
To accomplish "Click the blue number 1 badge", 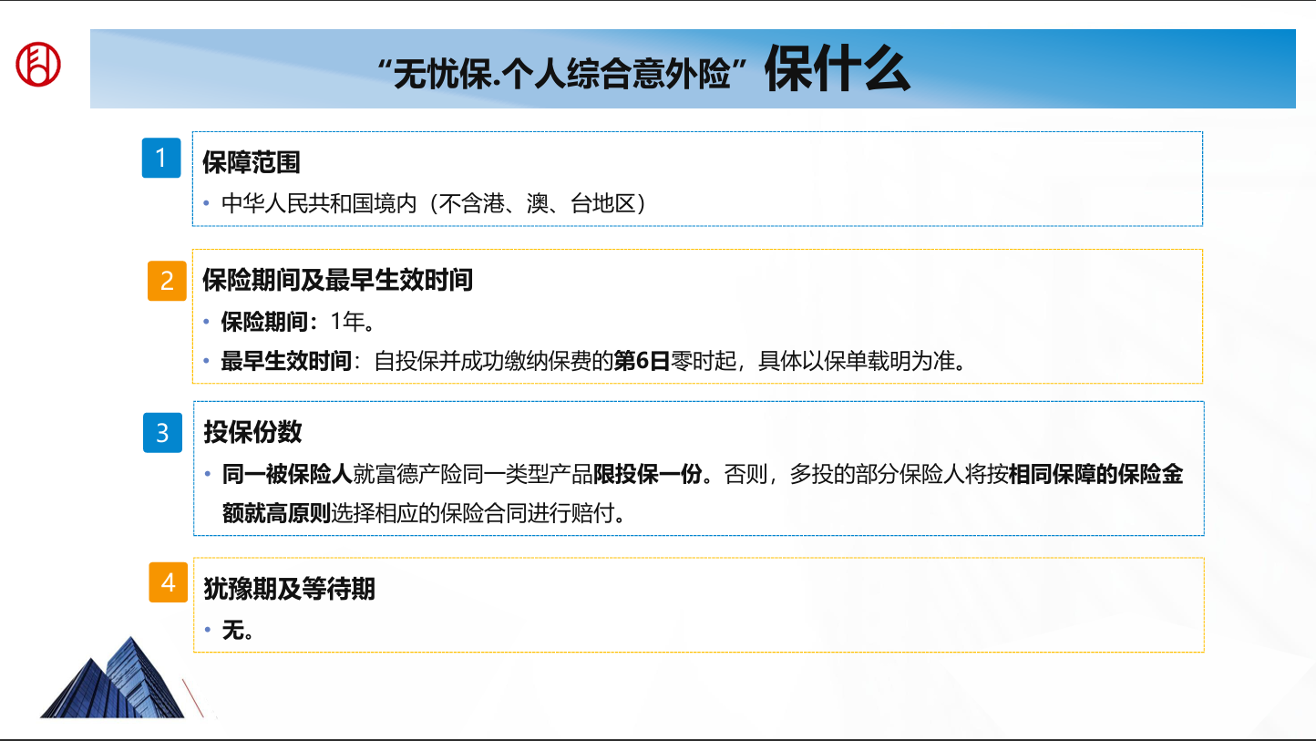I will coord(161,158).
